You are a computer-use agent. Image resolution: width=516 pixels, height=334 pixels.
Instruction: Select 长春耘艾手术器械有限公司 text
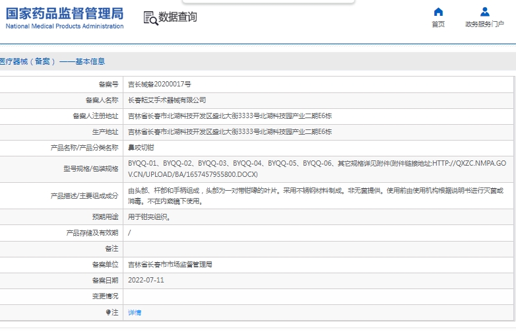pyautogui.click(x=167, y=100)
